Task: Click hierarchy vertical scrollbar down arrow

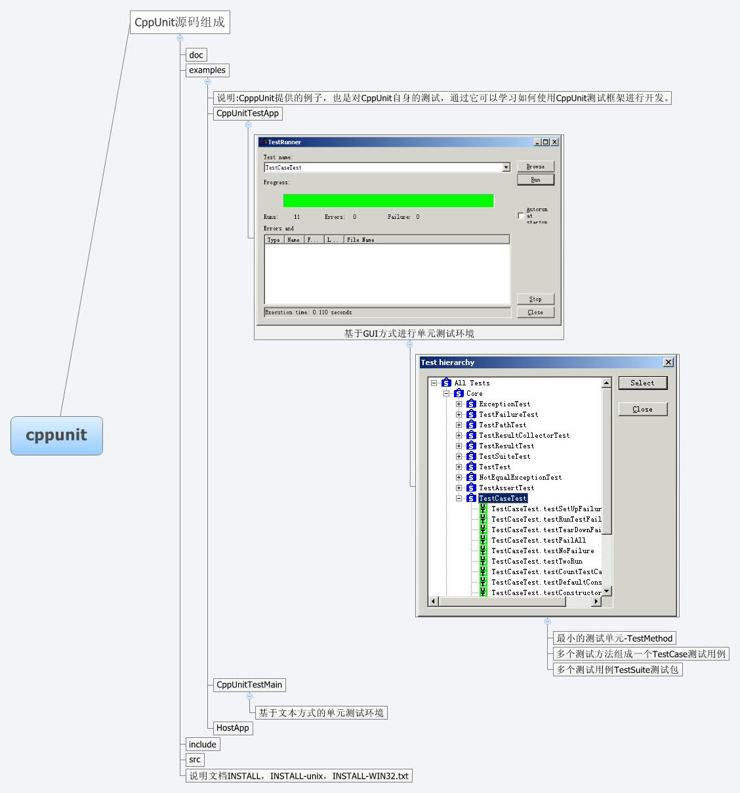Action: (607, 591)
